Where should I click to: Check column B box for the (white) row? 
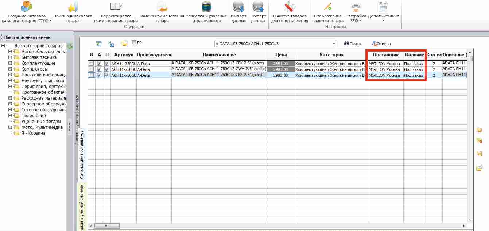91,69
